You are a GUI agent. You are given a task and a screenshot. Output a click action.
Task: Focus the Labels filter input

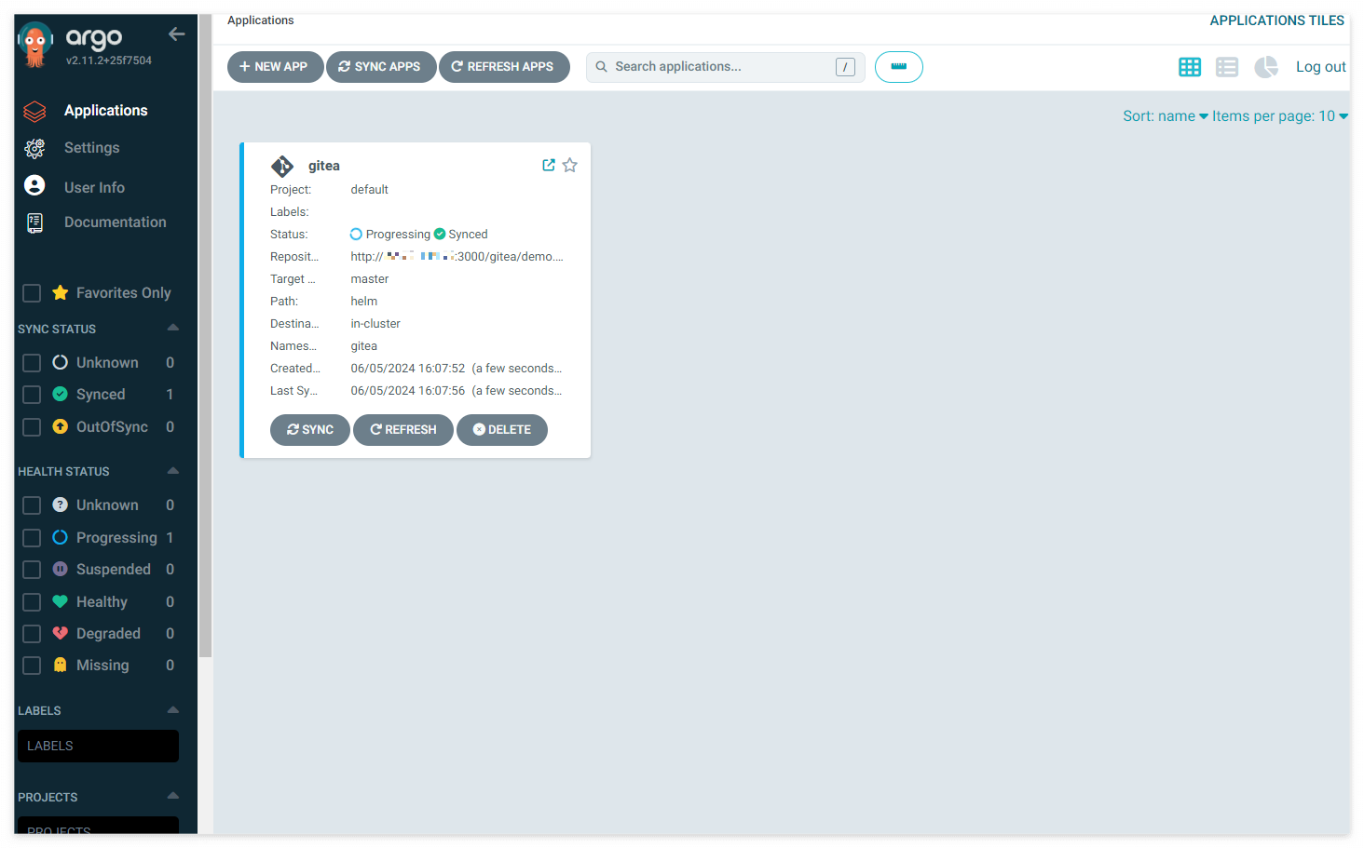pyautogui.click(x=98, y=746)
